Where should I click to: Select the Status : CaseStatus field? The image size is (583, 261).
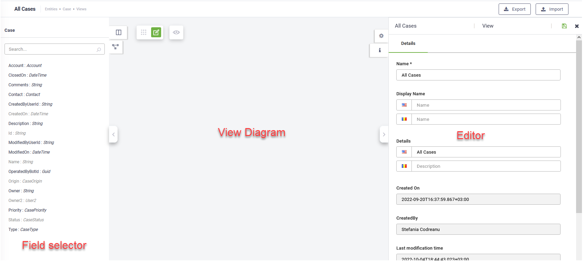tap(26, 220)
